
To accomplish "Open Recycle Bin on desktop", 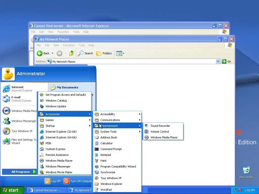I will coord(246,172).
